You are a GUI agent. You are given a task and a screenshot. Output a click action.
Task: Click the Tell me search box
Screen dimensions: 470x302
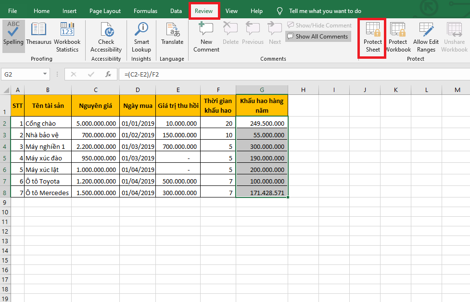click(325, 11)
